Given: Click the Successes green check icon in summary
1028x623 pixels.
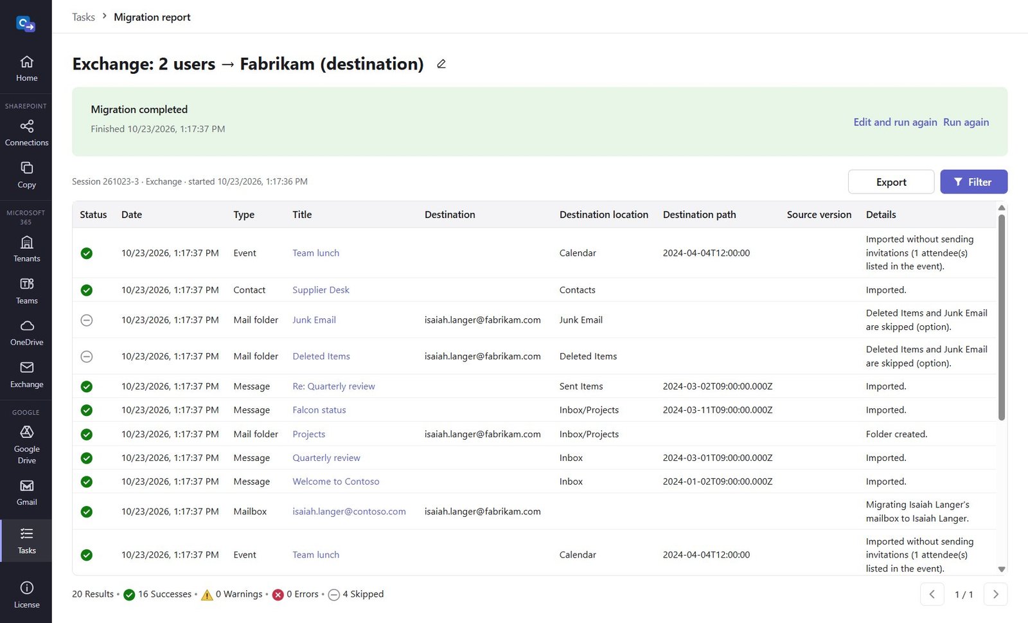Looking at the screenshot, I should click(129, 595).
